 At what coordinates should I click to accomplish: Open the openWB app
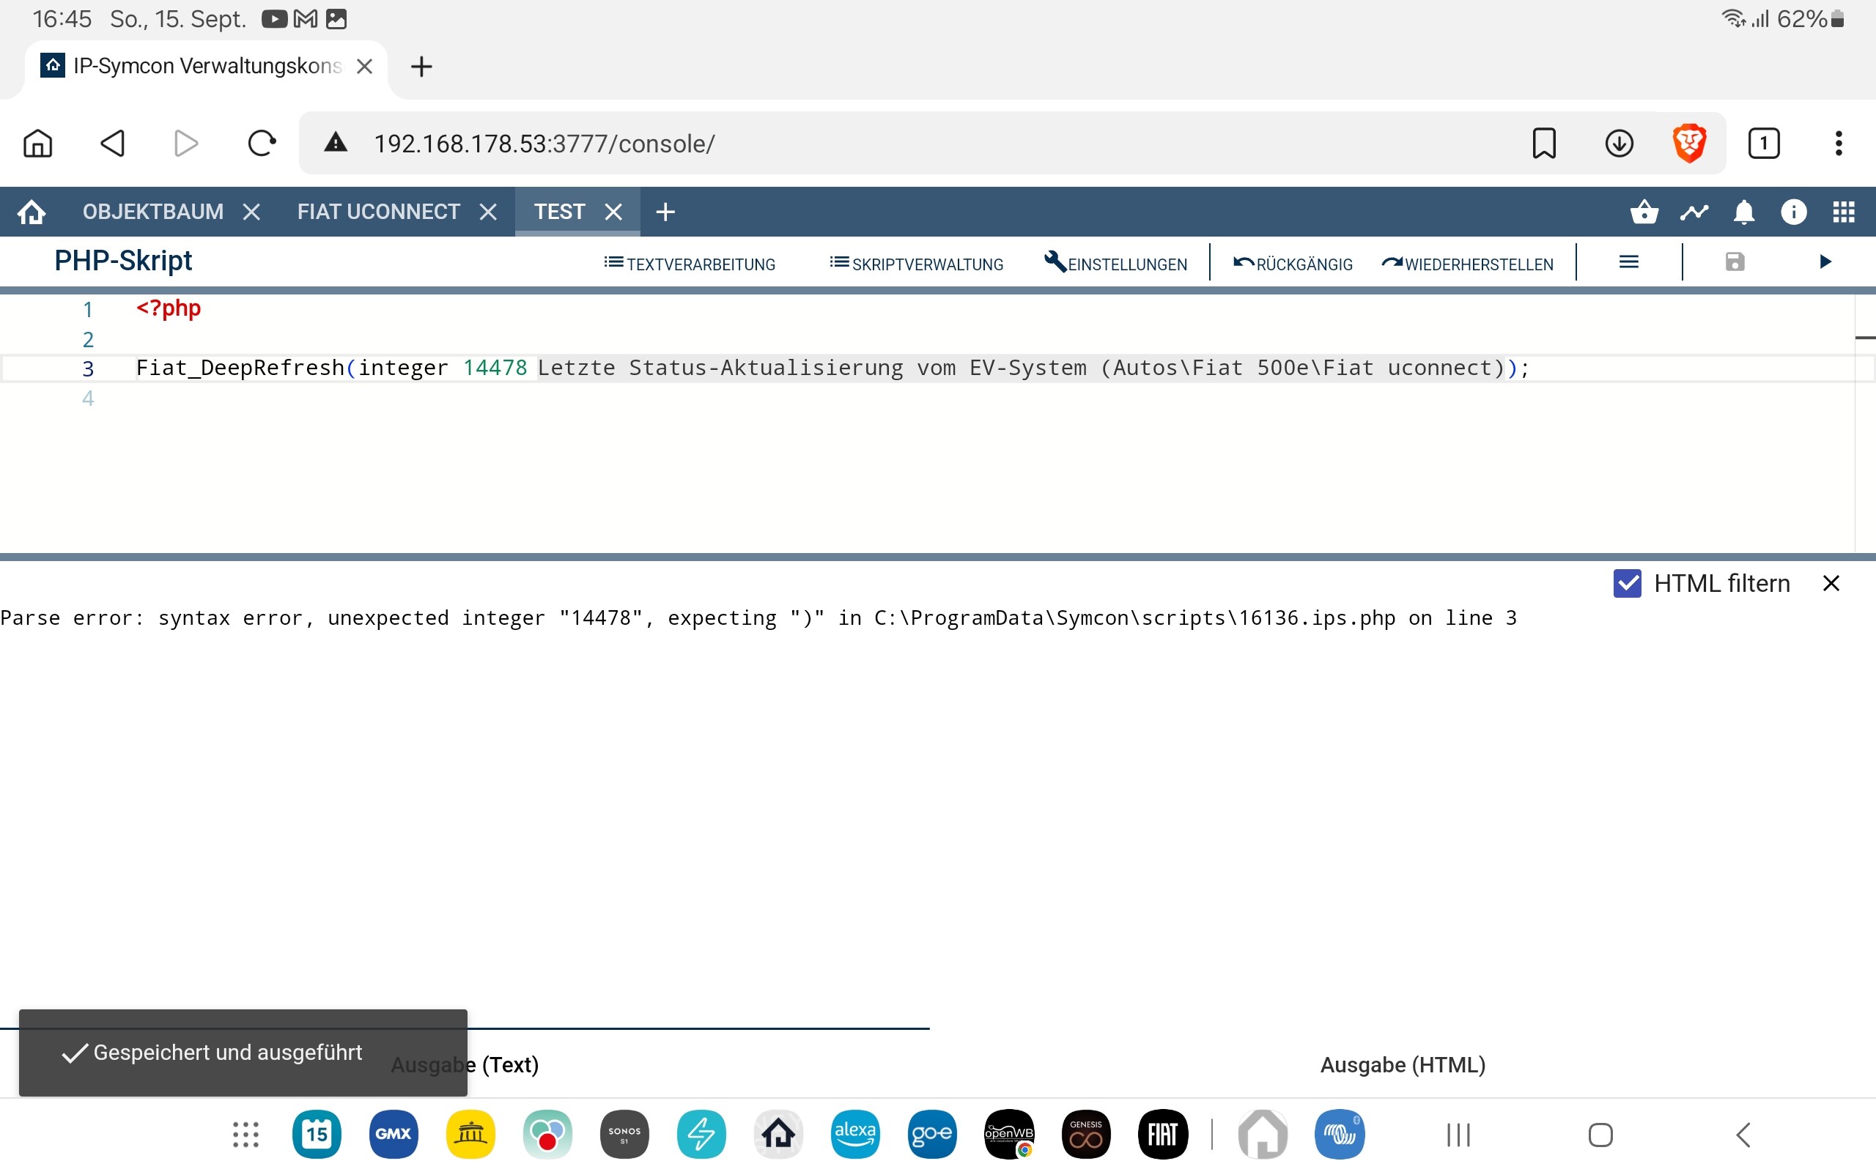pyautogui.click(x=1008, y=1135)
